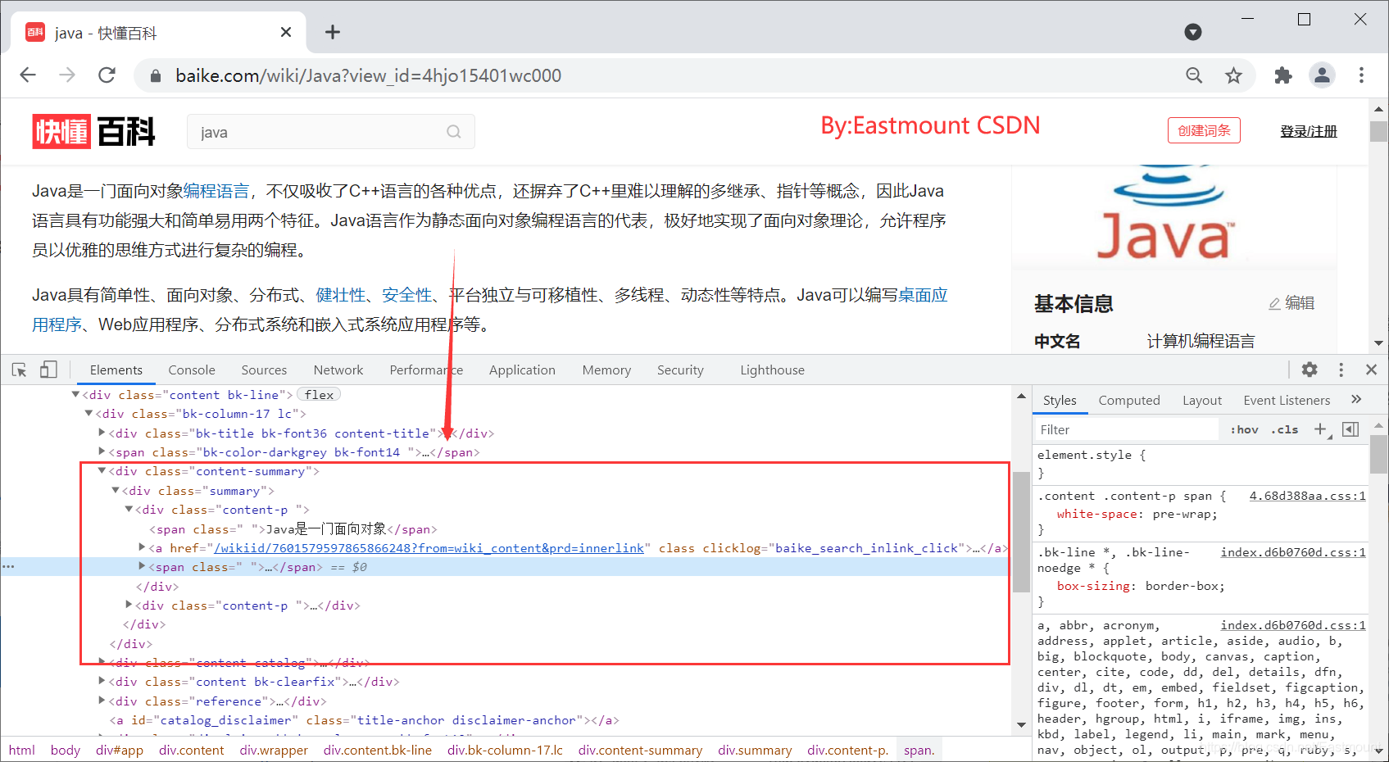The width and height of the screenshot is (1389, 762).
Task: Close the DevTools panel
Action: (1371, 370)
